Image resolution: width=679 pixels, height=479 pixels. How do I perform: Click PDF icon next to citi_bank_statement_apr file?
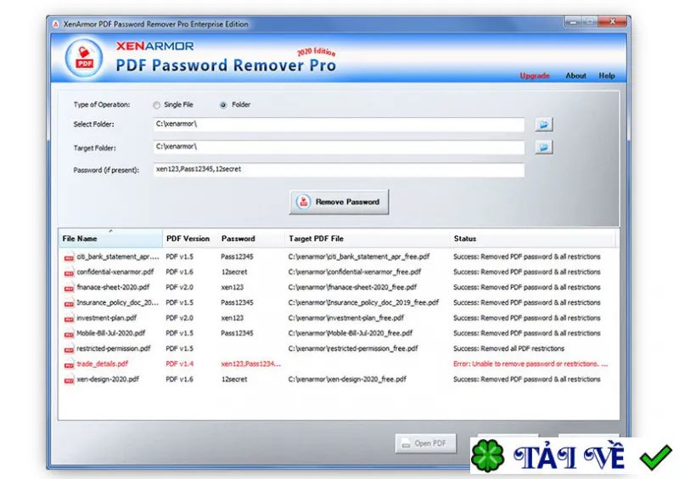(69, 257)
